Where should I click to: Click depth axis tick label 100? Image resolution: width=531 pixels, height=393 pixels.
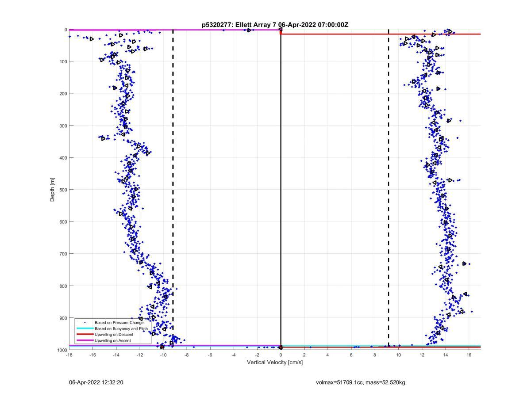click(x=63, y=61)
